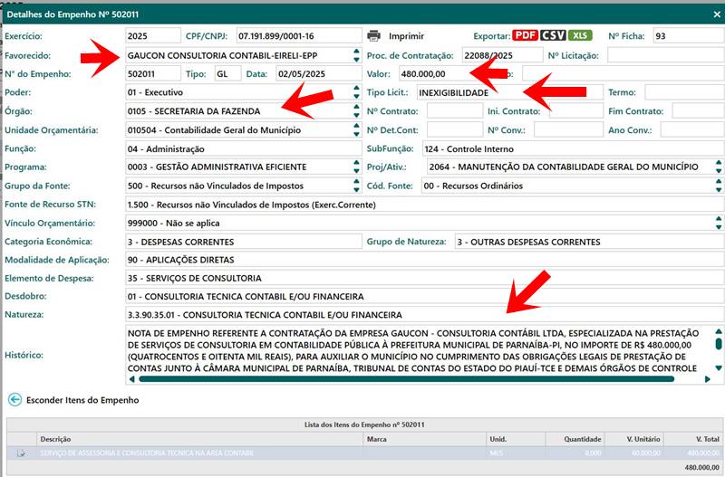
Task: Expand the Órgão selector arrows
Action: [x=356, y=111]
